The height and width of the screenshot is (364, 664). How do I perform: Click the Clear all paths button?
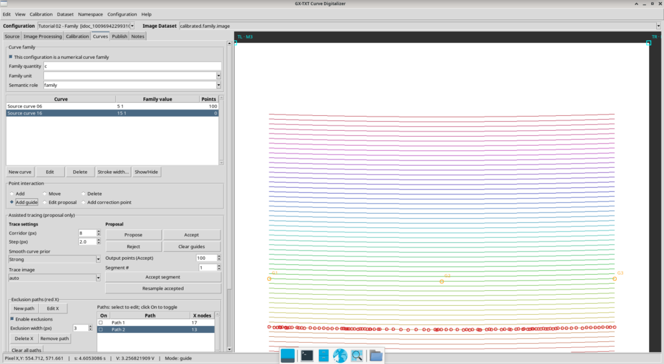coord(27,350)
